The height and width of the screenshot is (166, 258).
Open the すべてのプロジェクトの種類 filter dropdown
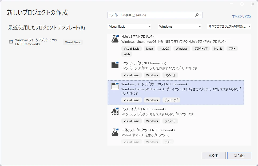[x=229, y=27]
